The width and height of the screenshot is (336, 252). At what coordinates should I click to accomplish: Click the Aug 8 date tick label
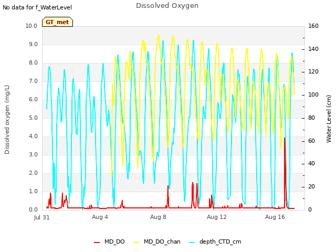[158, 217]
